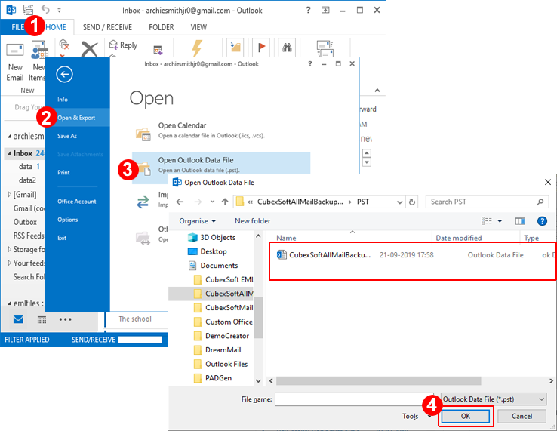557x431 pixels.
Task: Switch to the SEND / RECEIVE tab
Action: coord(109,27)
